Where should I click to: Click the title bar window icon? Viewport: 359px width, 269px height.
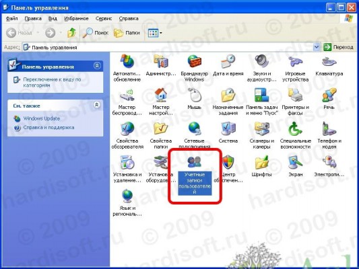5,7
